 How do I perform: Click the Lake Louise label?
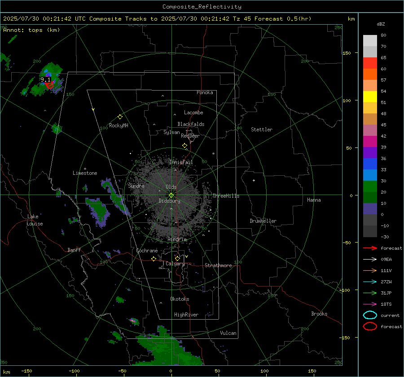[35, 220]
